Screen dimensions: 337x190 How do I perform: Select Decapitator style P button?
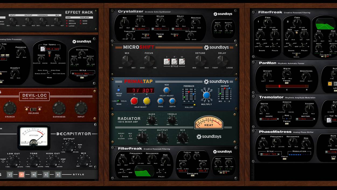point(21,174)
